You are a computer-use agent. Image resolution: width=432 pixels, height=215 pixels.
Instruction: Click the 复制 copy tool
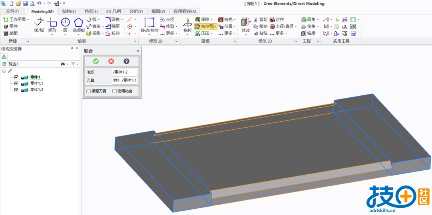click(x=260, y=26)
